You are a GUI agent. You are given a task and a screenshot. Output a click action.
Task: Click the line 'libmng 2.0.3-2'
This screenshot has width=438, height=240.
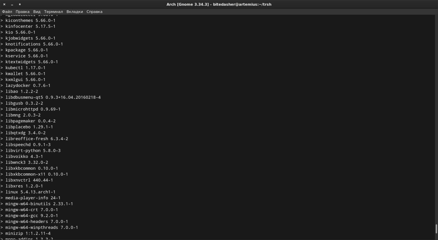[23, 115]
